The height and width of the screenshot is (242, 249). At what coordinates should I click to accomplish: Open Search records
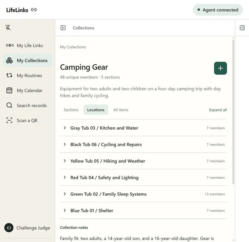click(27, 105)
